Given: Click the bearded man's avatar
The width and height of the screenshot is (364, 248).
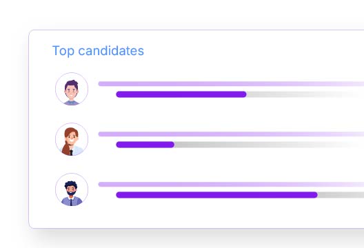Looking at the screenshot, I should (x=72, y=189).
